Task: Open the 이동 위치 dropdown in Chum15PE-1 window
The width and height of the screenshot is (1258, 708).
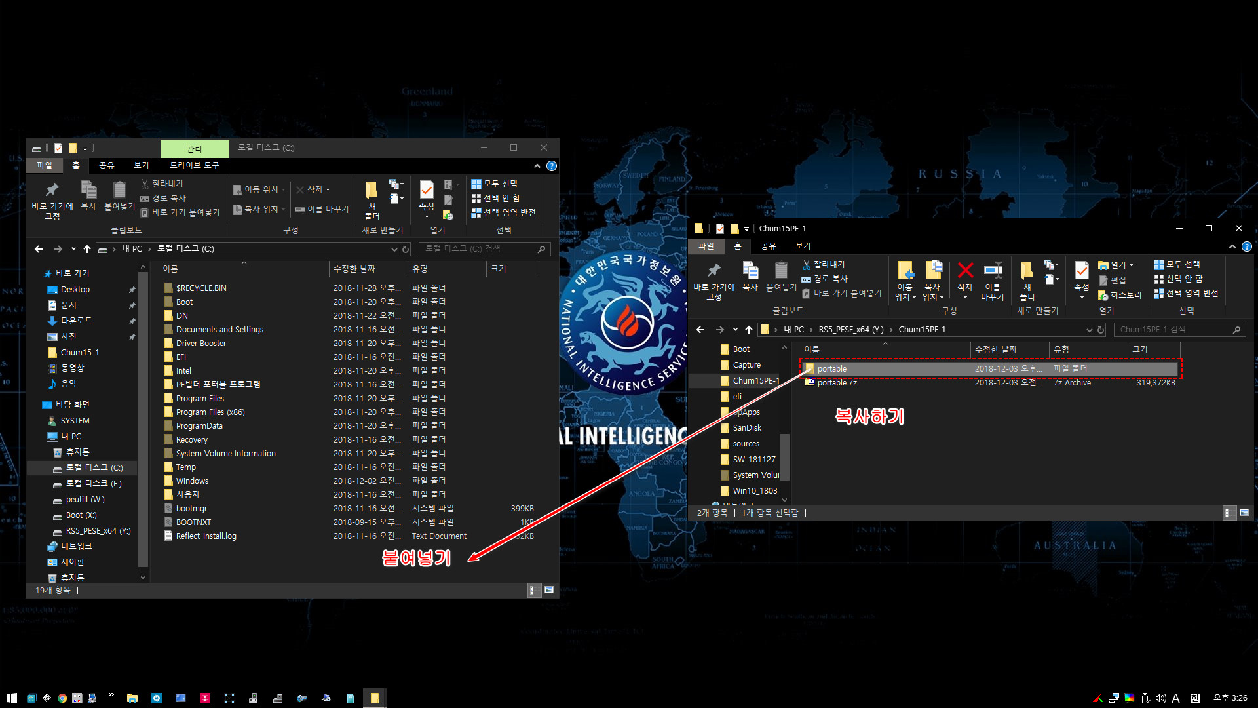Action: (x=905, y=281)
